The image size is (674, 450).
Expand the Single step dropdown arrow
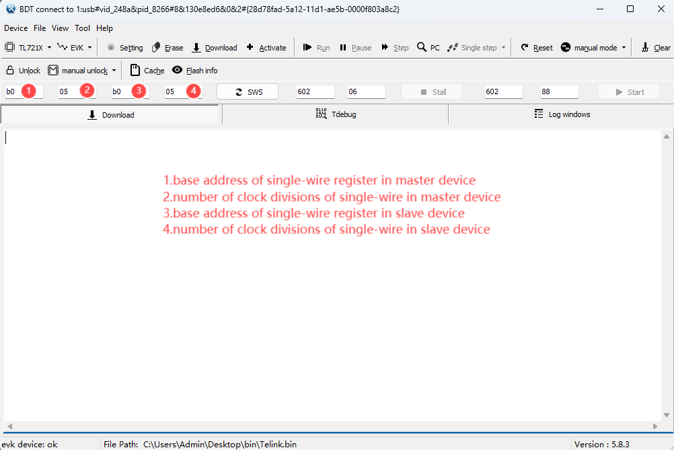click(x=503, y=48)
